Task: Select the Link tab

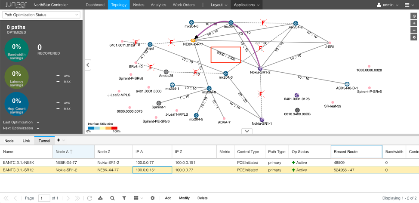Action: click(x=26, y=140)
